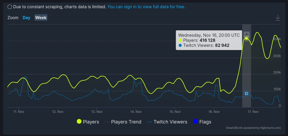Switch chart zoom to Day
The width and height of the screenshot is (288, 136).
[26, 18]
